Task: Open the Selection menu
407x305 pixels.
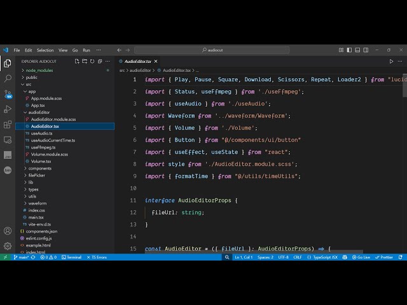Action: [x=45, y=50]
